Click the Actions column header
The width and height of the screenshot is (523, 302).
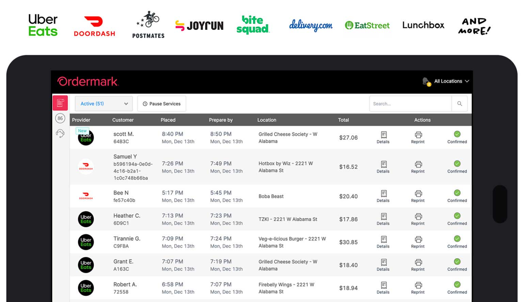click(x=423, y=120)
